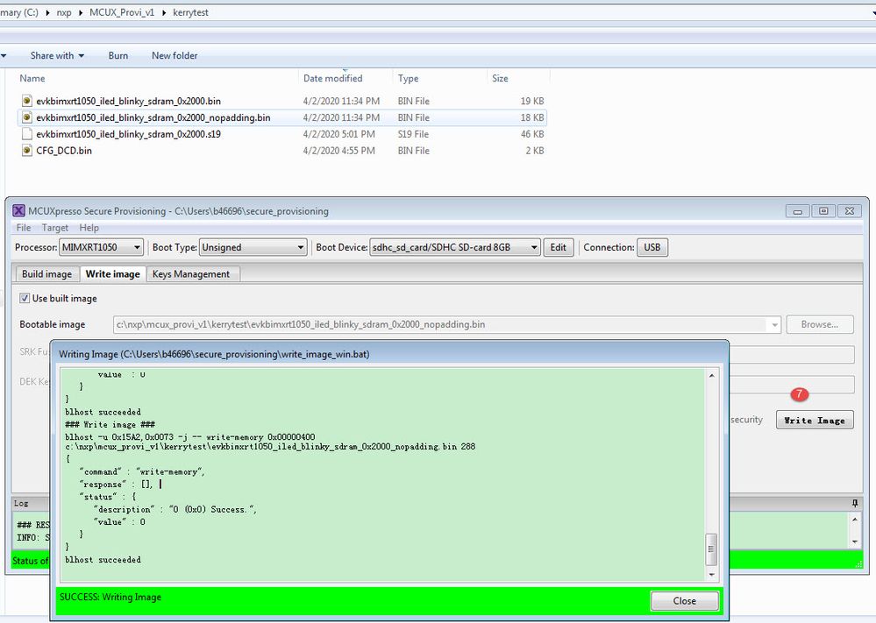Minimize the MCUXpresso Secure Provisioning window
Screen dimensions: 876x623
pyautogui.click(x=797, y=211)
